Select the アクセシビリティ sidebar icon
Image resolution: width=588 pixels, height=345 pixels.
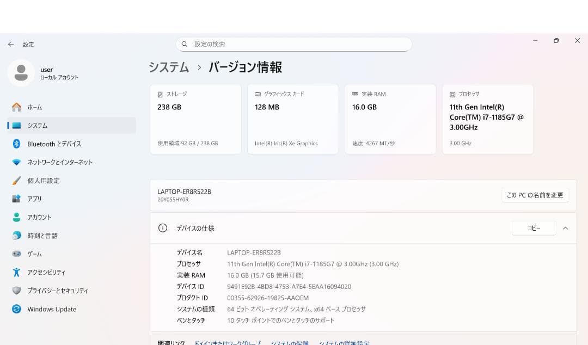point(17,272)
